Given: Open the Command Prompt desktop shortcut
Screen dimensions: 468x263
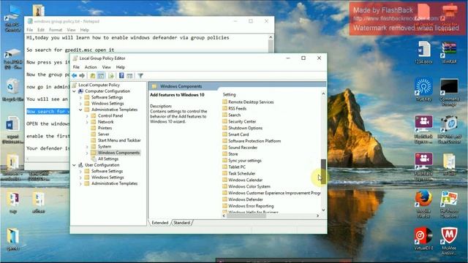Looking at the screenshot, I should (x=449, y=92).
